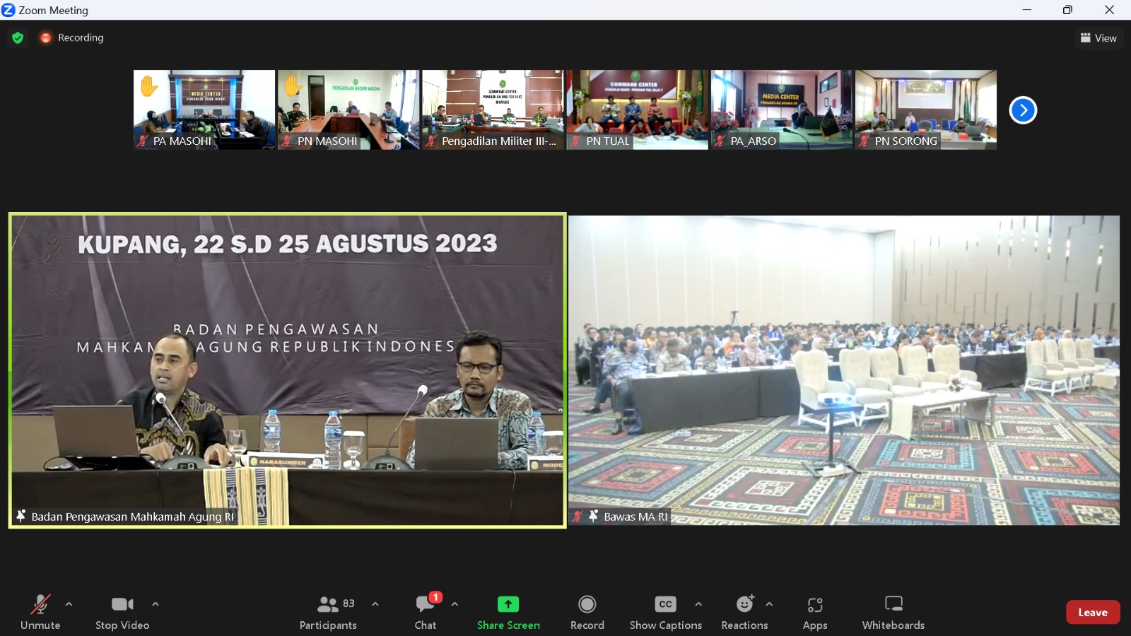The width and height of the screenshot is (1131, 636).
Task: Open the Reactions menu
Action: (744, 613)
